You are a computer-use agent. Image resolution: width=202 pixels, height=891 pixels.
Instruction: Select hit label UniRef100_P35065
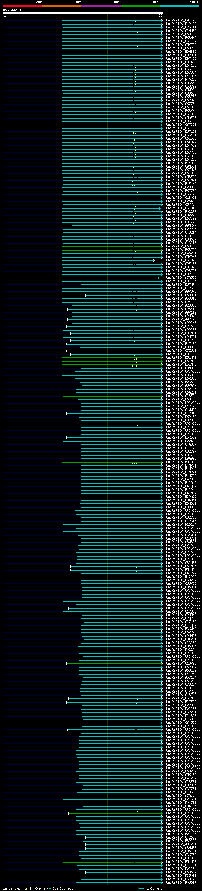[x=181, y=646]
